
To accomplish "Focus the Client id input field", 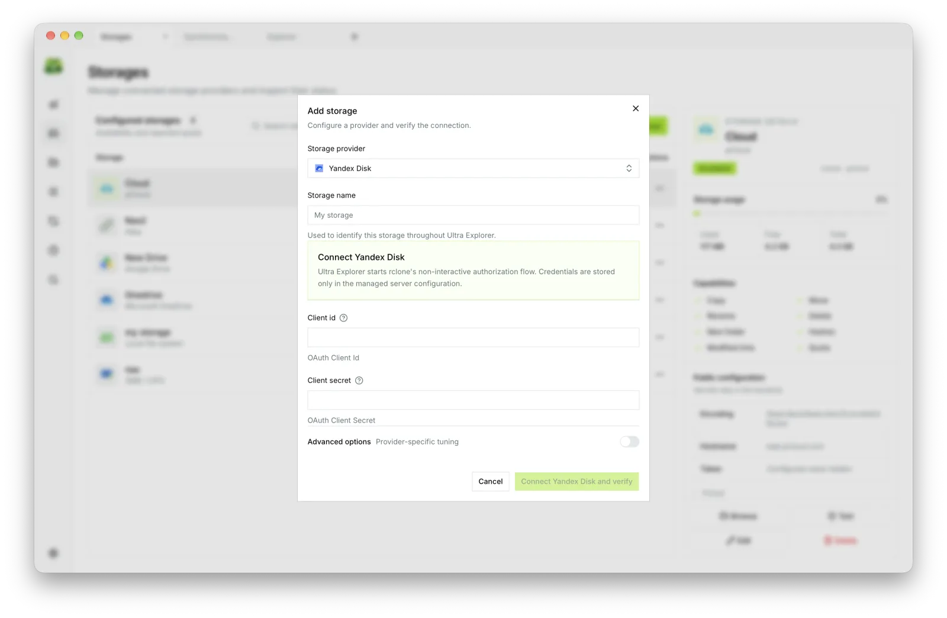I will click(473, 337).
